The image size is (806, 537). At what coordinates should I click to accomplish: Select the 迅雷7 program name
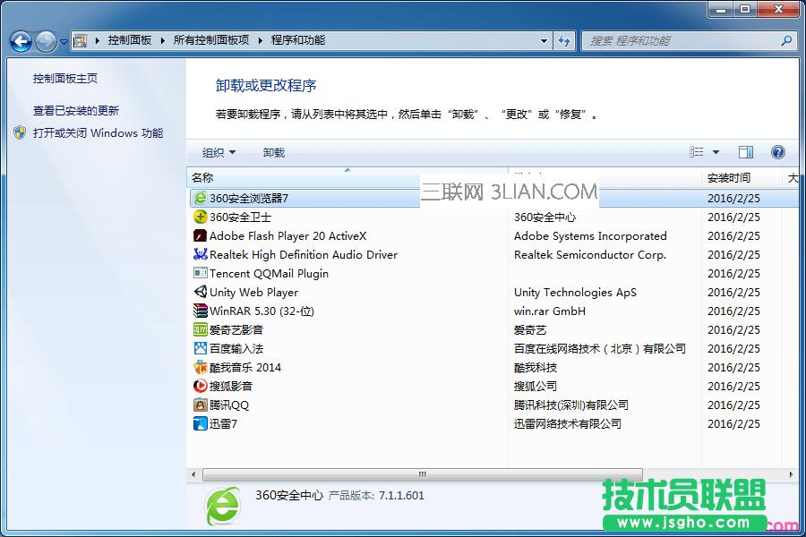point(223,424)
